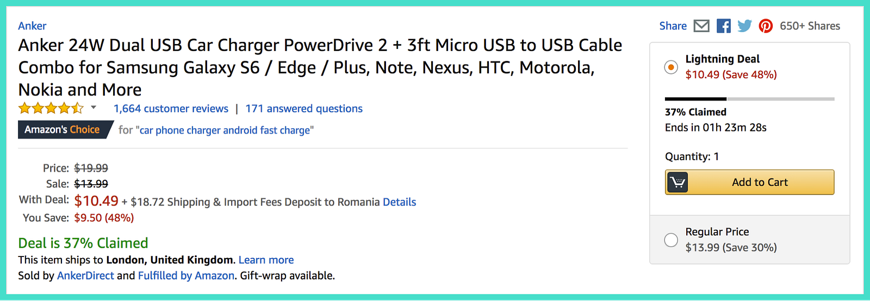
Task: Share product on Pinterest icon
Action: (766, 26)
